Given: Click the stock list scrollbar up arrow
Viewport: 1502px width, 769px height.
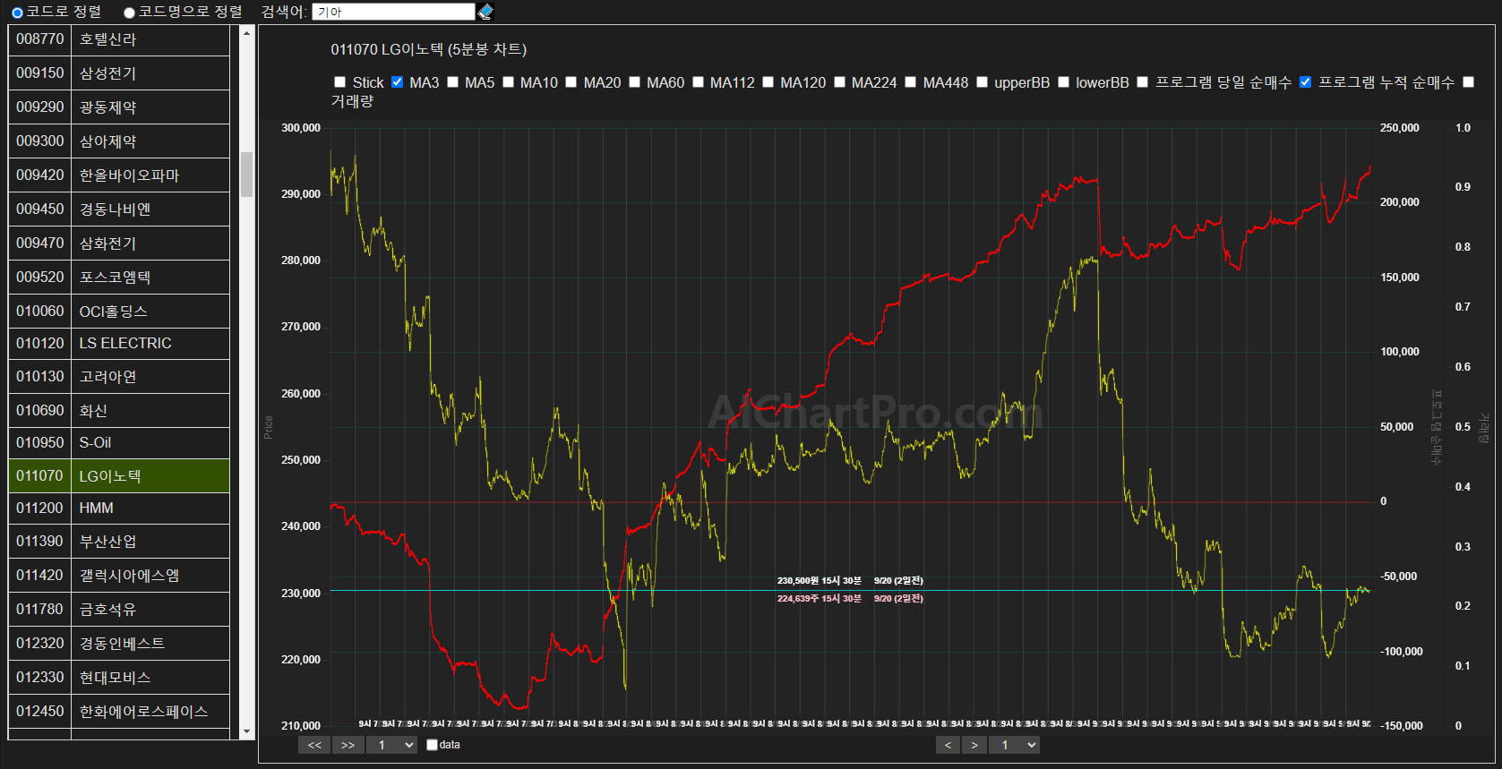Looking at the screenshot, I should 247,33.
